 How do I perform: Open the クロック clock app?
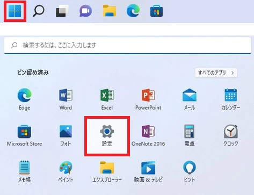click(230, 135)
